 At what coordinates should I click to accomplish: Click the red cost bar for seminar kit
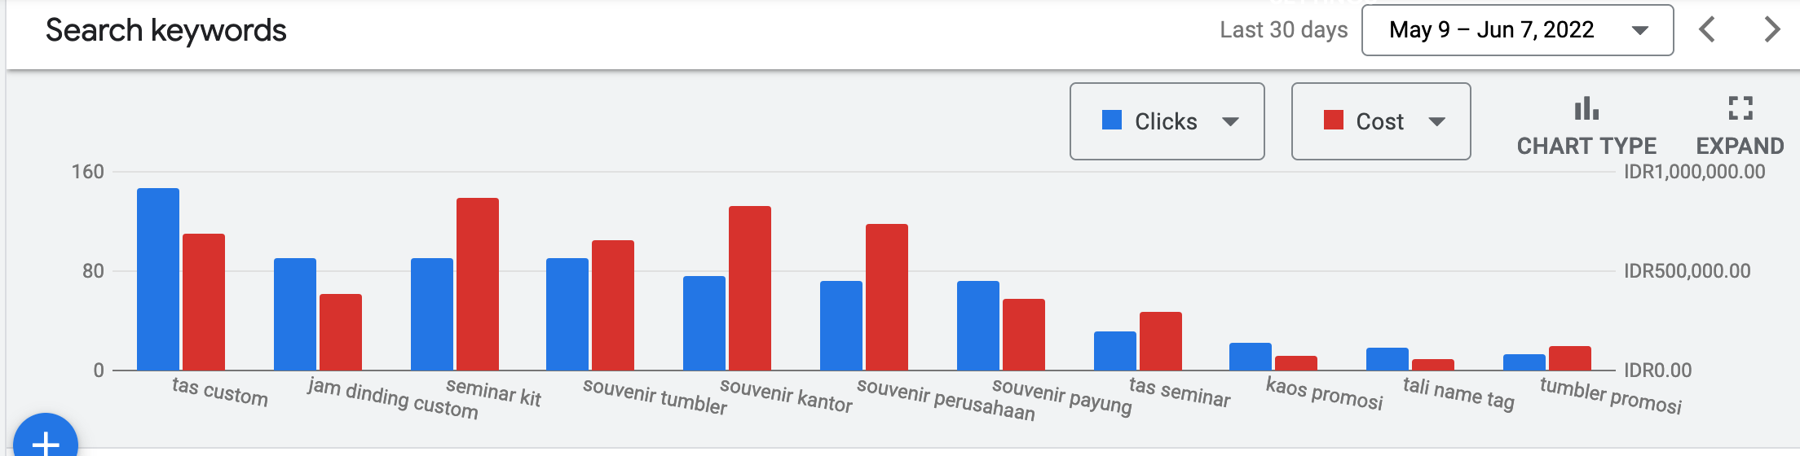pos(478,284)
